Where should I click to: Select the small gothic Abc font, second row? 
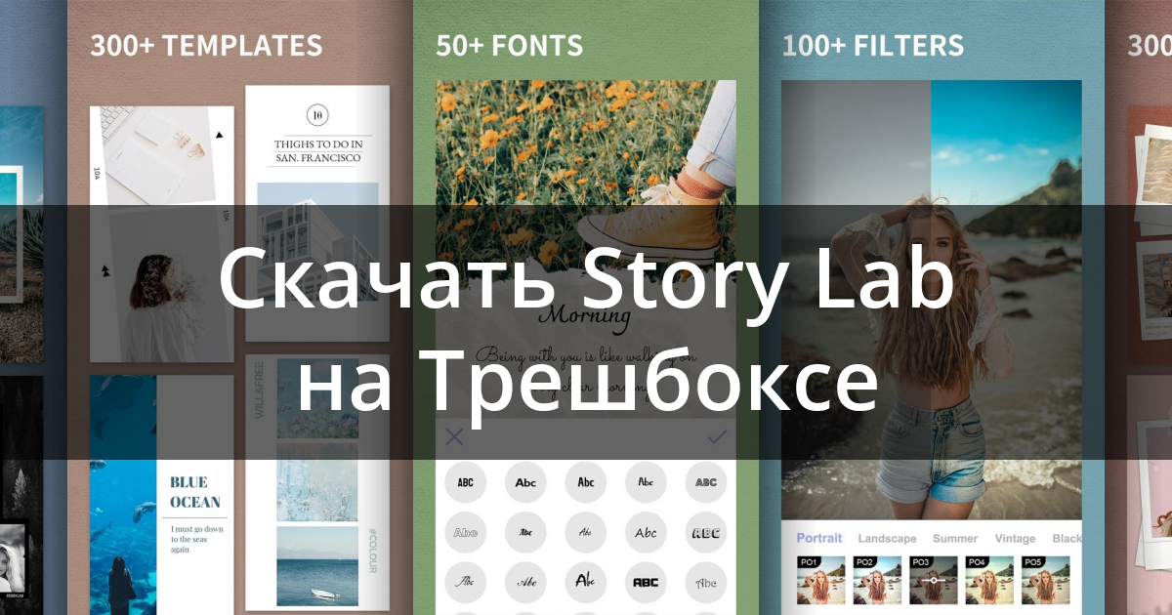[x=525, y=533]
